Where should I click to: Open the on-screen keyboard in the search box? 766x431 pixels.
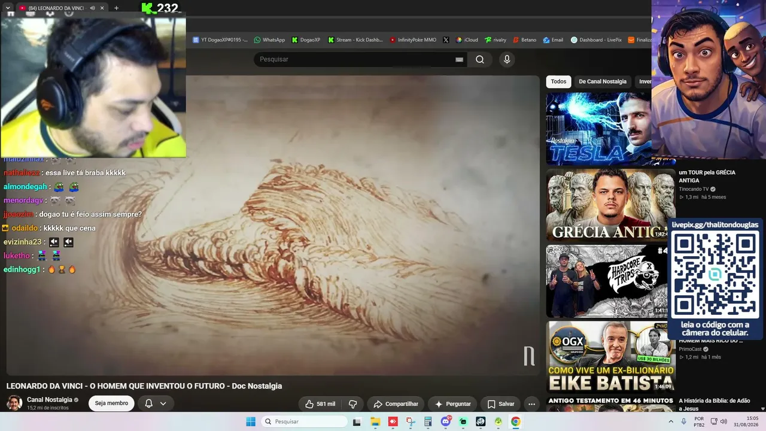[459, 59]
